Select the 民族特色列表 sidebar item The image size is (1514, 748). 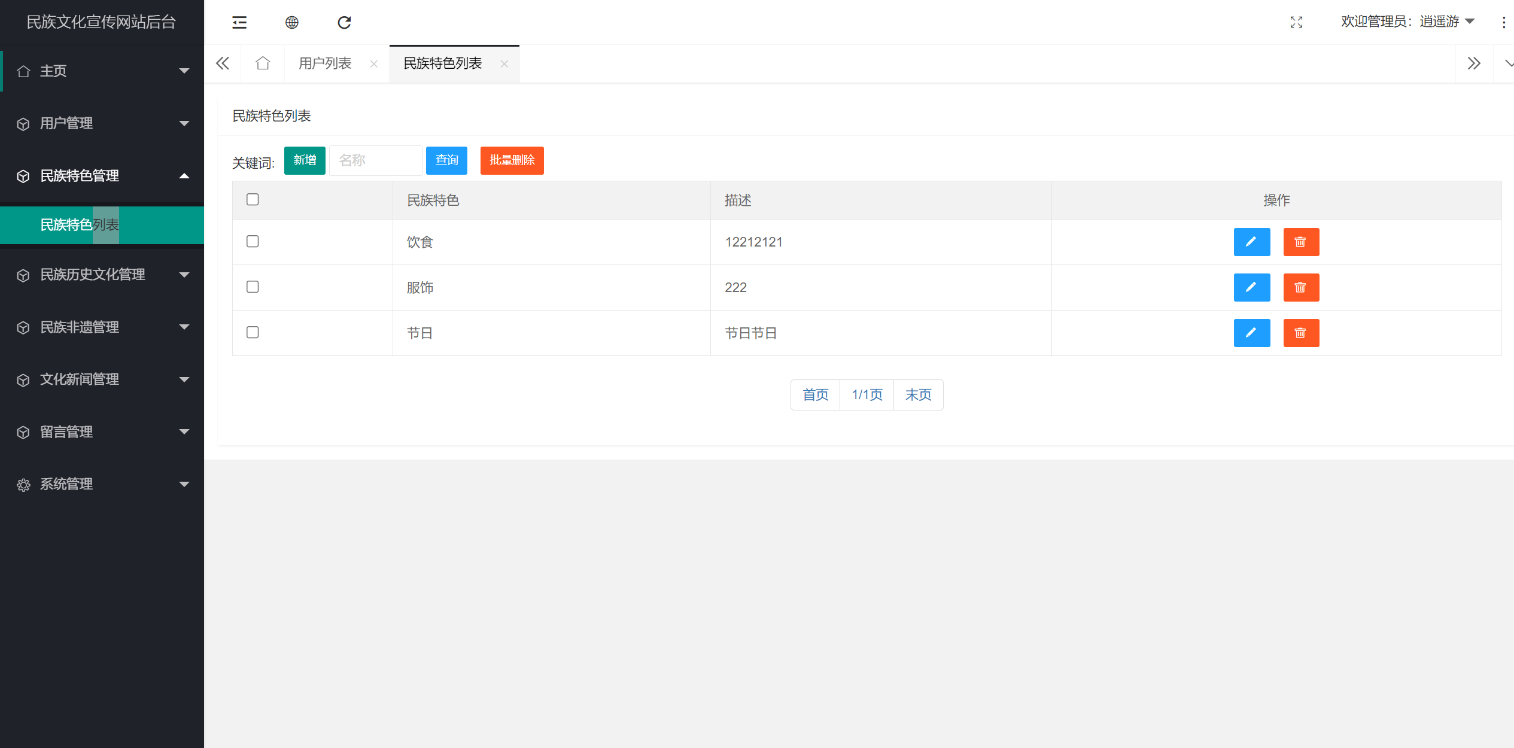point(80,225)
